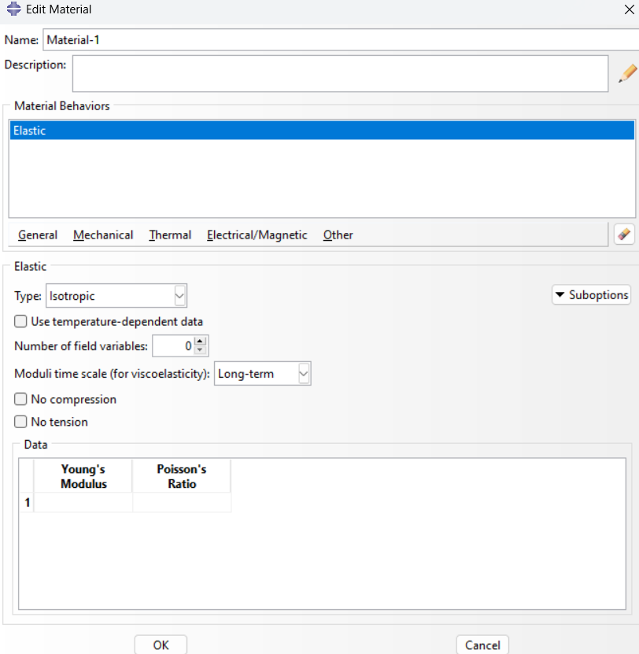Open the Thermal menu

[170, 235]
